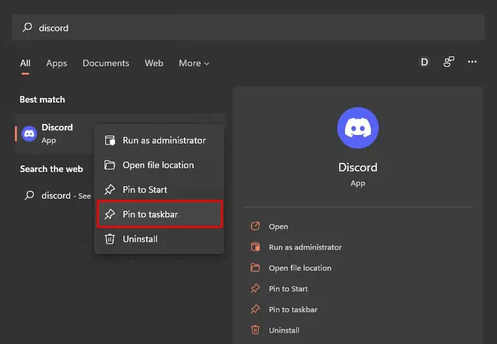Switch to the Documents tab

point(106,63)
